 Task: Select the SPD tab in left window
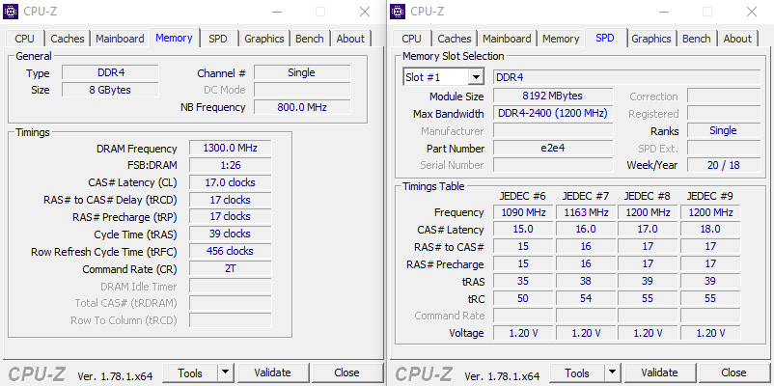coord(218,39)
